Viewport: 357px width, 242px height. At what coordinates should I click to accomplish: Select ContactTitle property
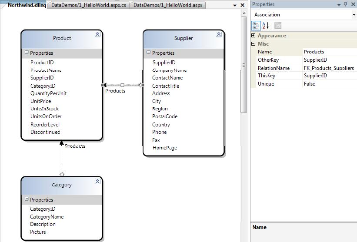pos(166,86)
